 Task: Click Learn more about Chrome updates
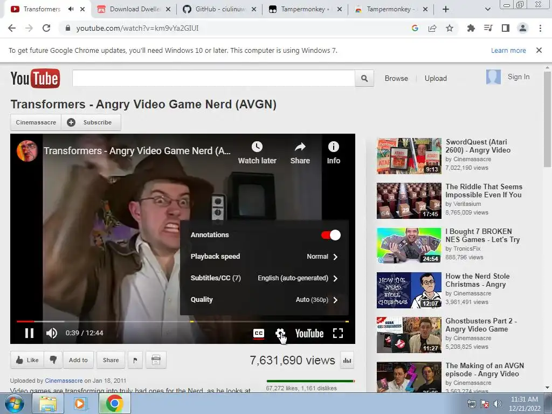[508, 50]
